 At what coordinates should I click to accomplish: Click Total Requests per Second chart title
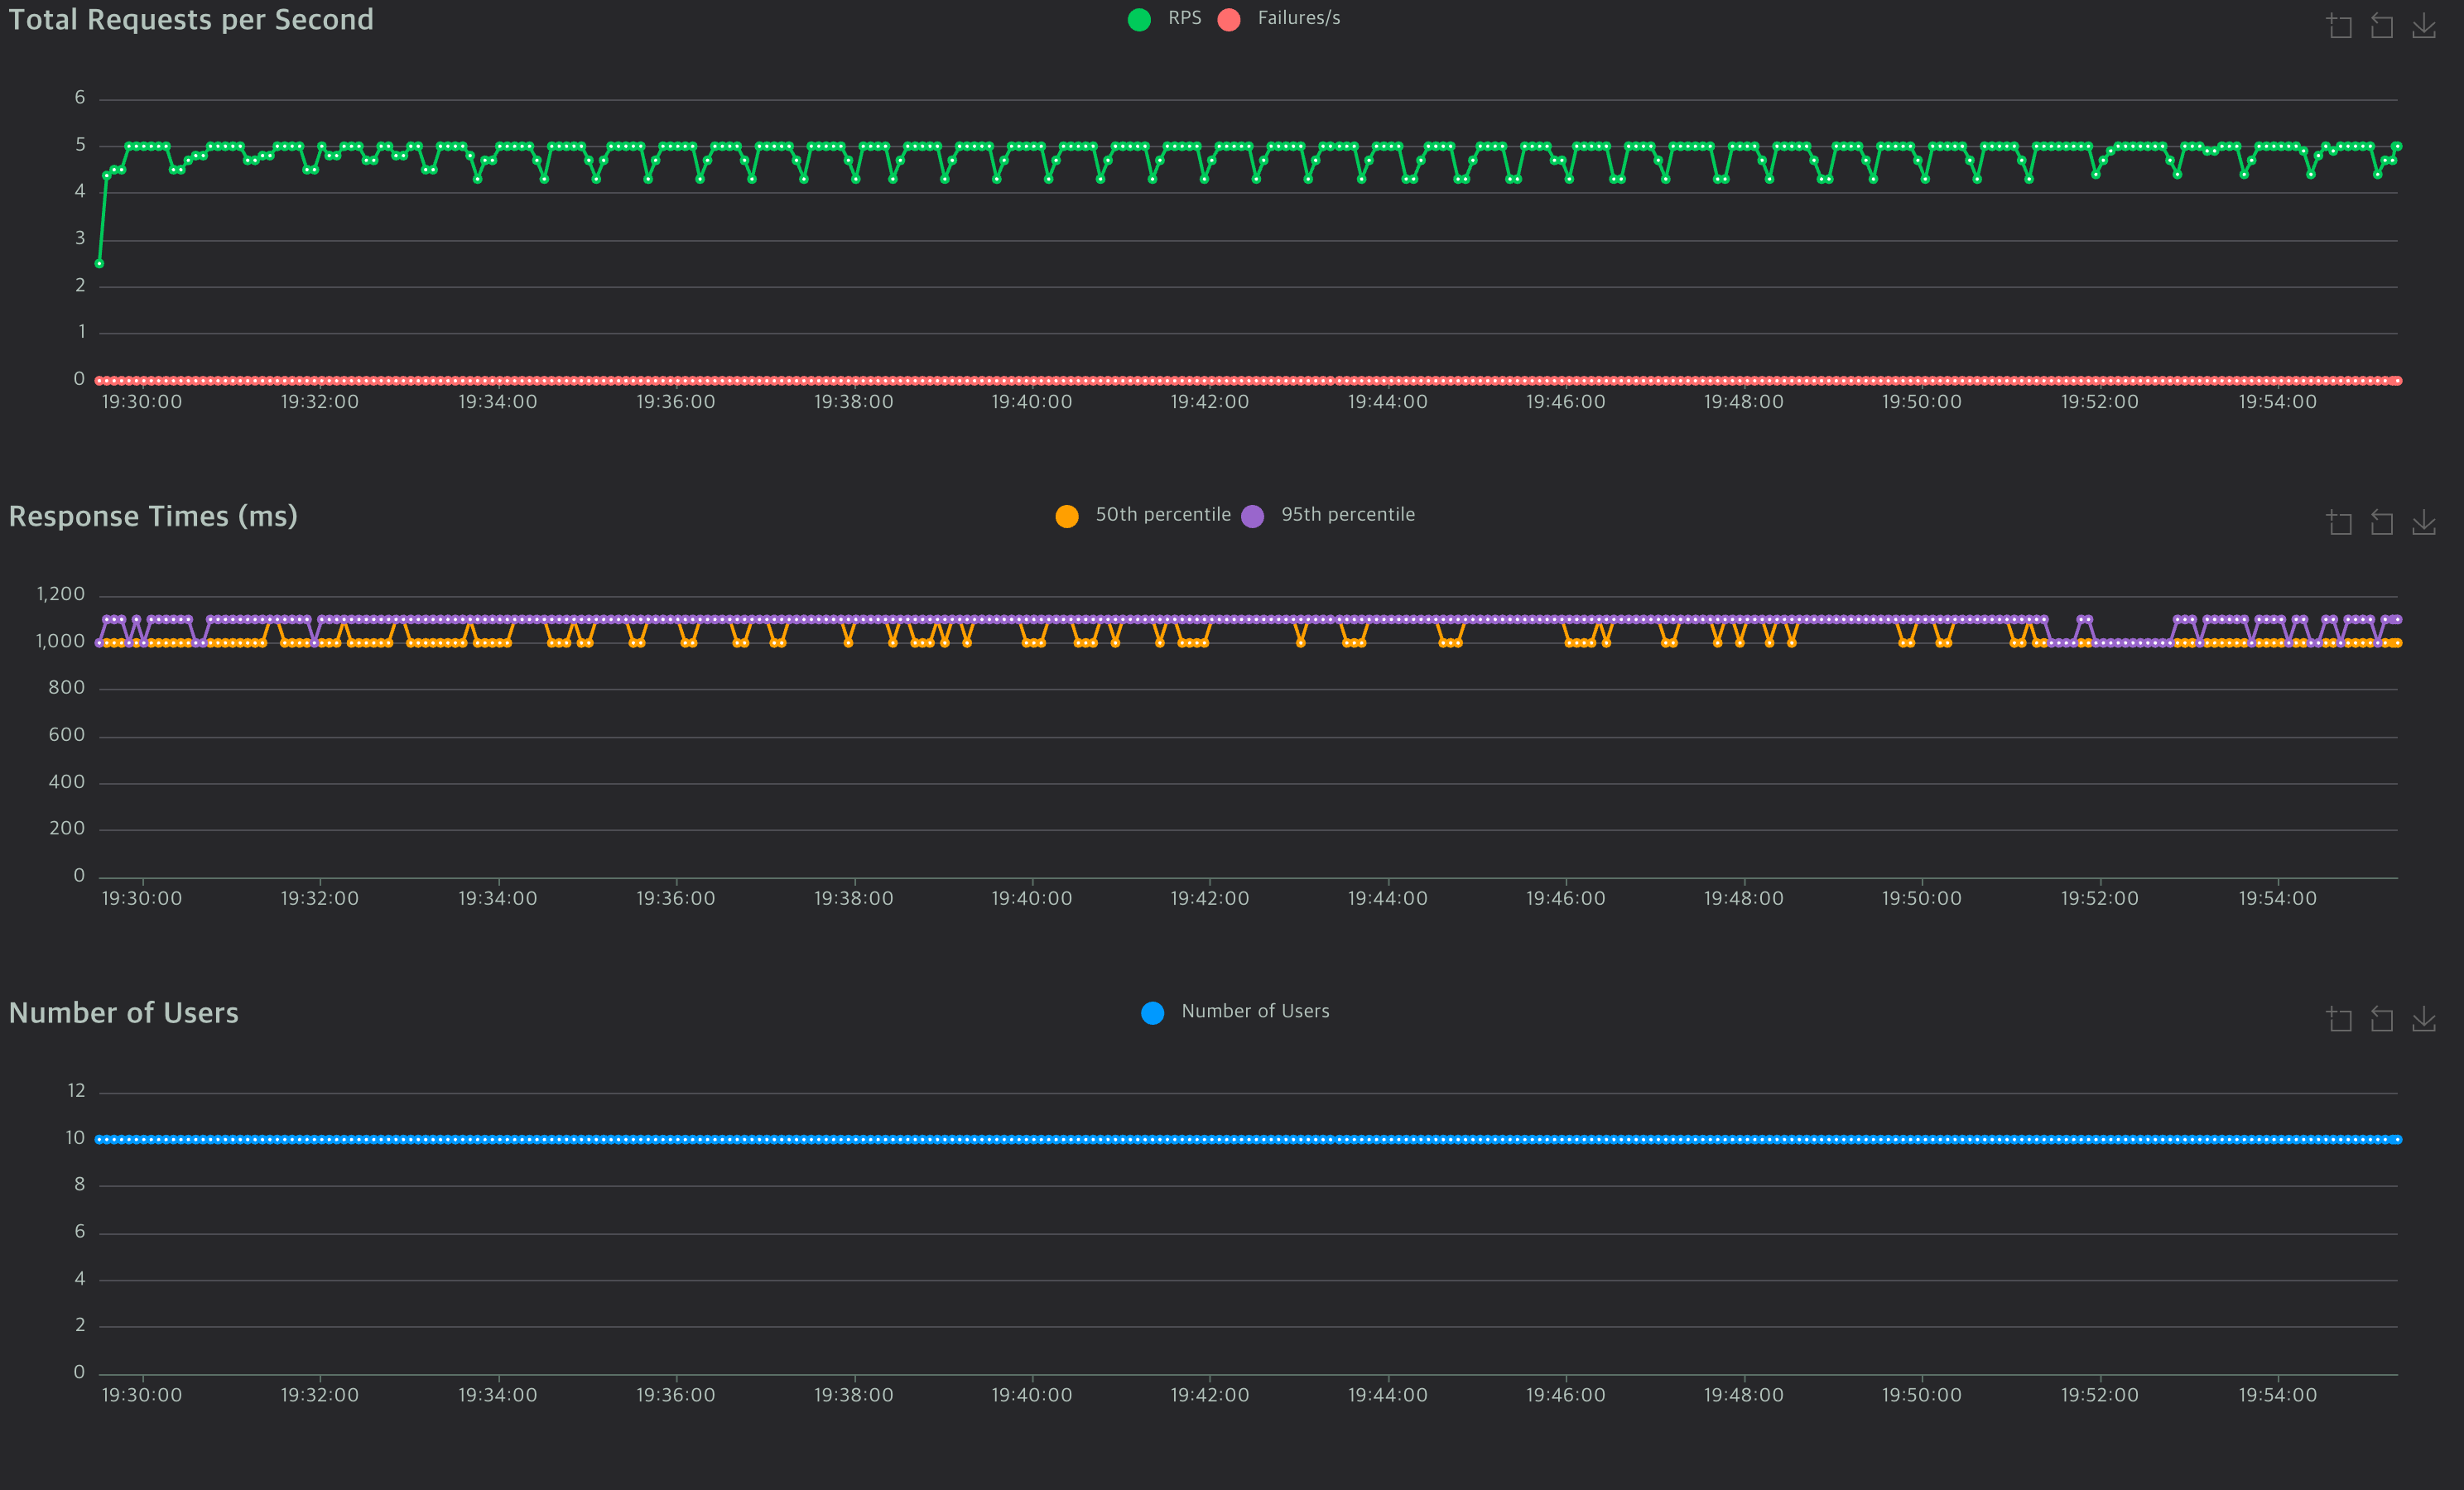coord(191,20)
